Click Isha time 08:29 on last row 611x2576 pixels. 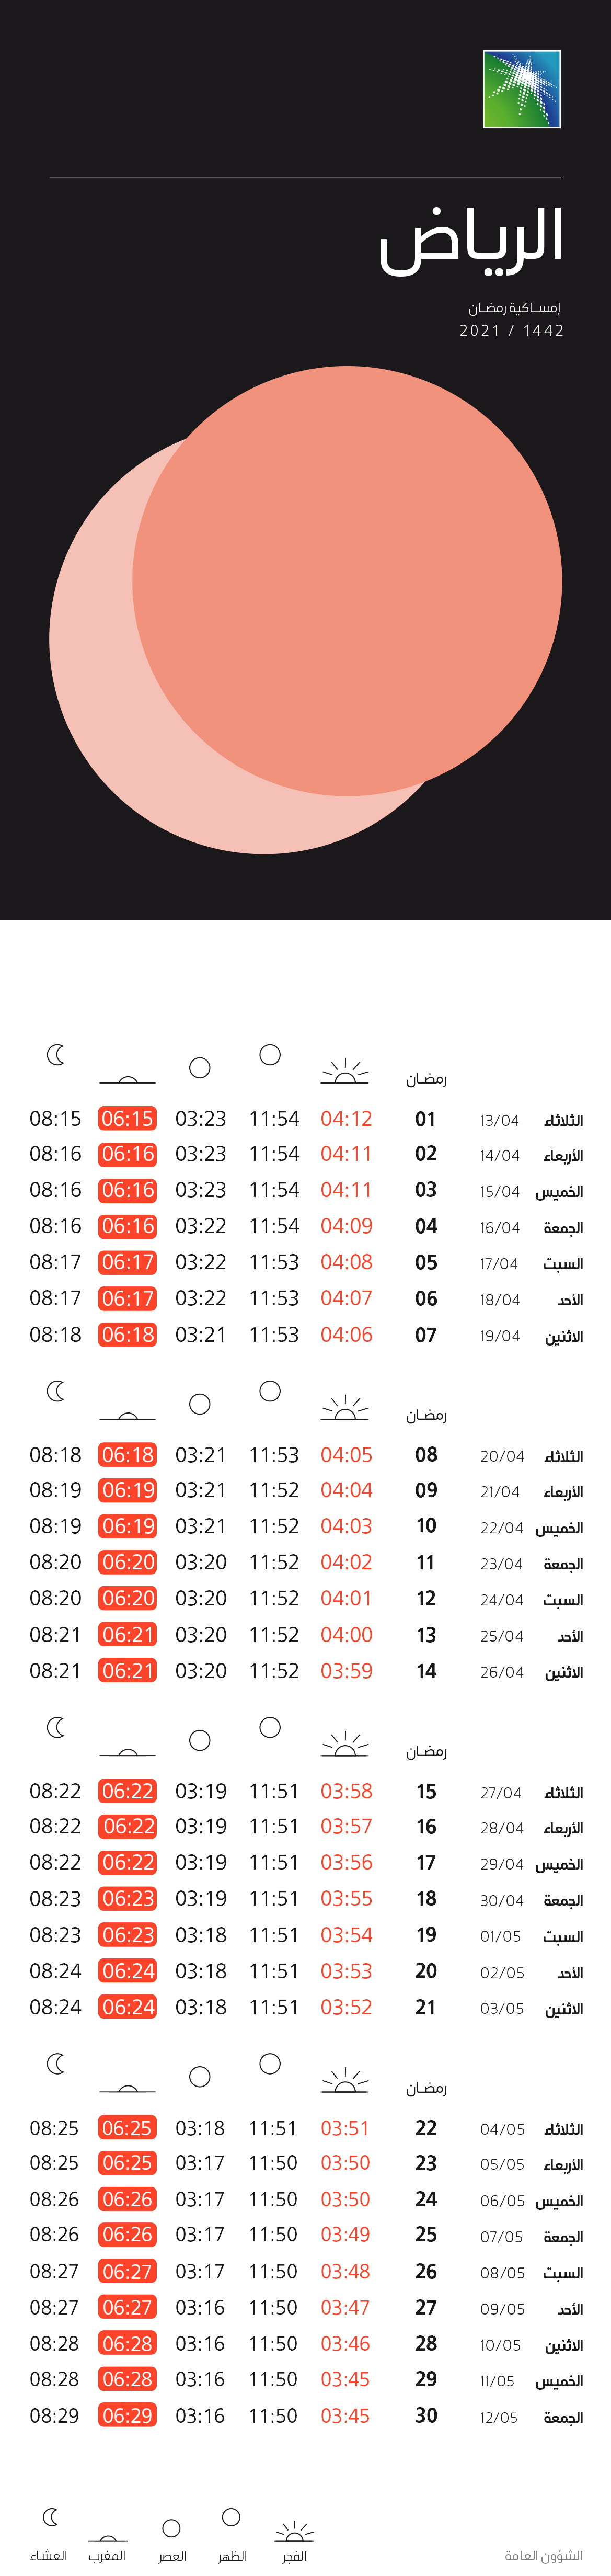point(55,2415)
